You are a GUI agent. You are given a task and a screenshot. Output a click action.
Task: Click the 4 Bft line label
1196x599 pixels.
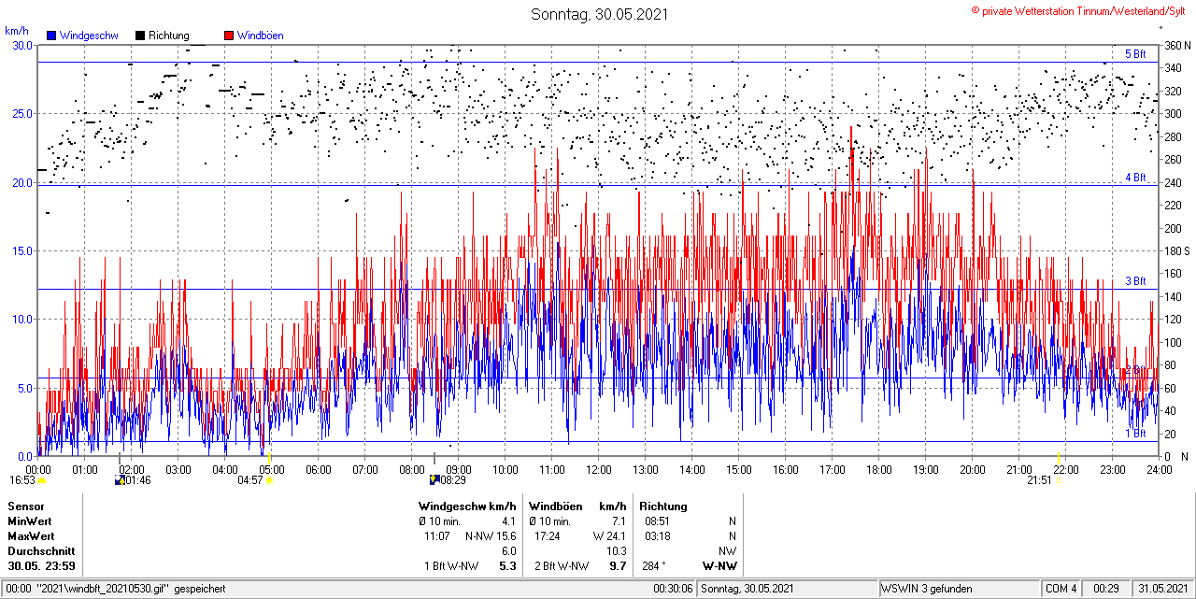click(x=1134, y=177)
